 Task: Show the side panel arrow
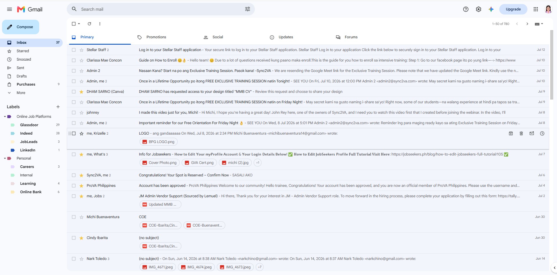[554, 268]
